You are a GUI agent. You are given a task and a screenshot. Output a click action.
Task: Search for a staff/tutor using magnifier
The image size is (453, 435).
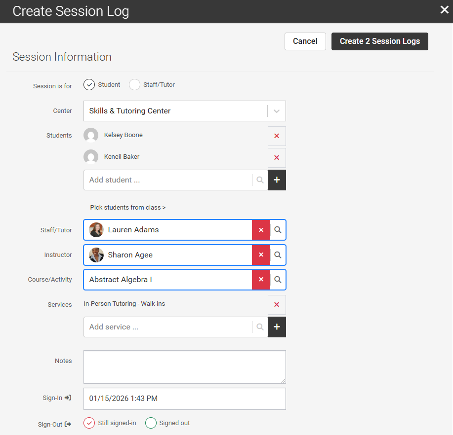278,230
